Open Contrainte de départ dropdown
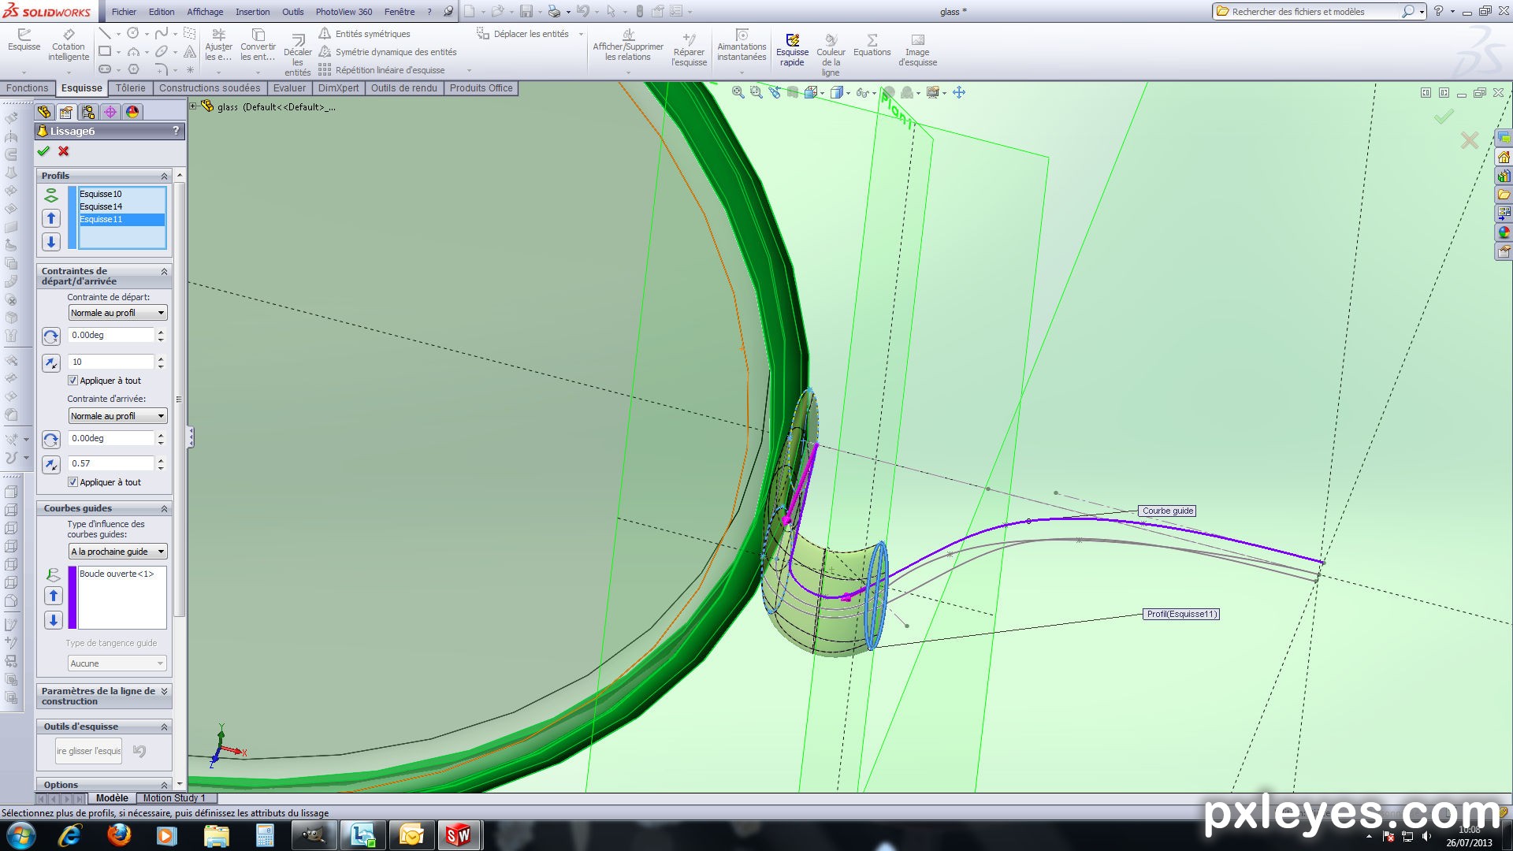The width and height of the screenshot is (1513, 851). [x=117, y=313]
